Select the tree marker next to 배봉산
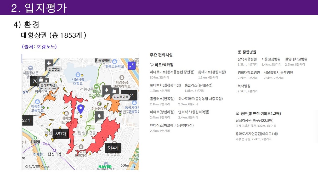This screenshot has height=179, width=318. (x=107, y=90)
